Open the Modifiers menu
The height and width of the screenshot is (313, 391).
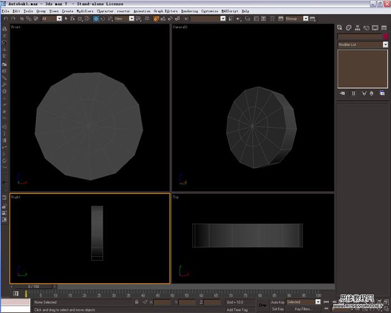click(85, 11)
